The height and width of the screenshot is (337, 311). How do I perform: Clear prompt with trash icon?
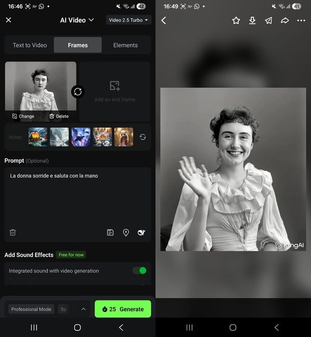[x=13, y=232]
